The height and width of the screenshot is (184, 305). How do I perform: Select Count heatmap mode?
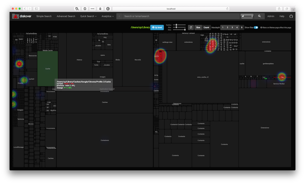point(206,27)
